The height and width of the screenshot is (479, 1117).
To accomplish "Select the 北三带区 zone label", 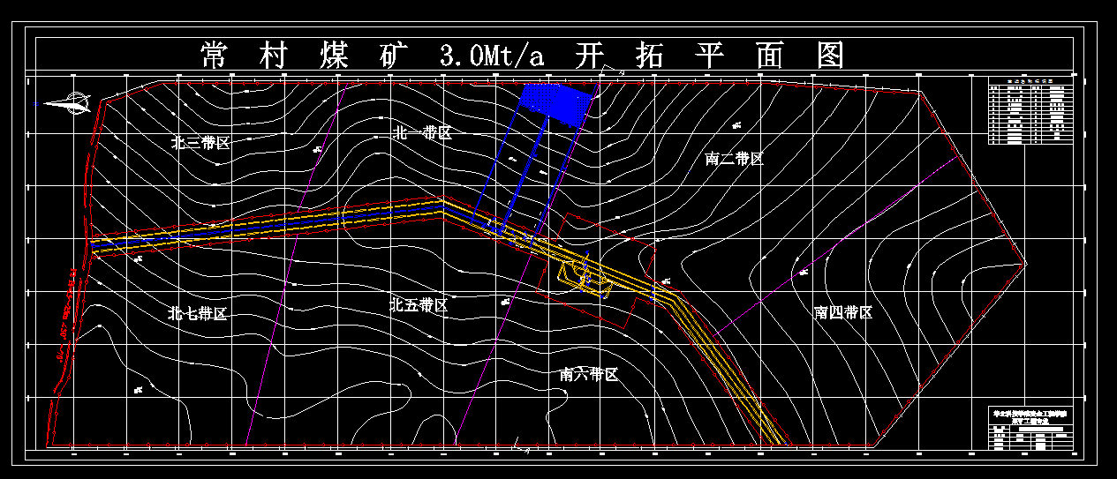I will pyautogui.click(x=200, y=143).
